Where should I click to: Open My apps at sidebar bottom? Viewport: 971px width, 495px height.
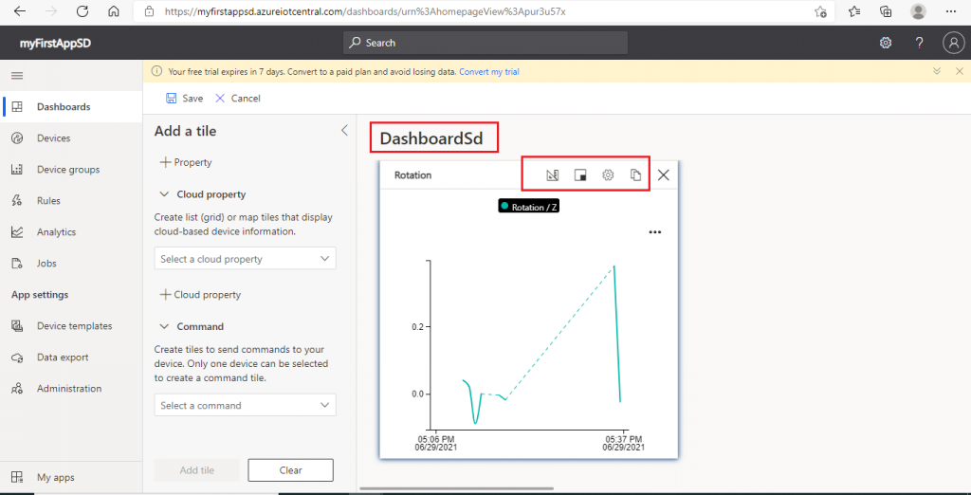click(x=71, y=478)
